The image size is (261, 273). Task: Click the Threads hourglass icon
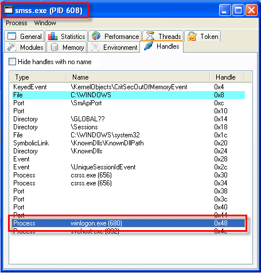(150, 36)
